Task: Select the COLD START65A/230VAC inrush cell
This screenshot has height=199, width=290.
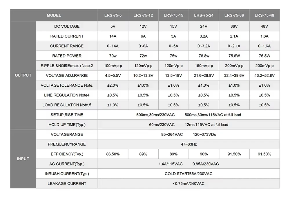Action: pyautogui.click(x=189, y=174)
